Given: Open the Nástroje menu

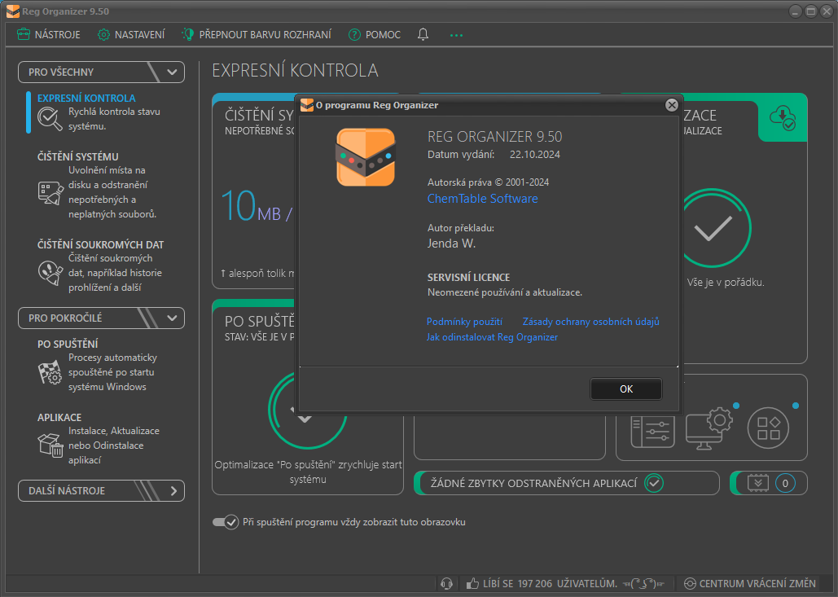Looking at the screenshot, I should coord(49,34).
